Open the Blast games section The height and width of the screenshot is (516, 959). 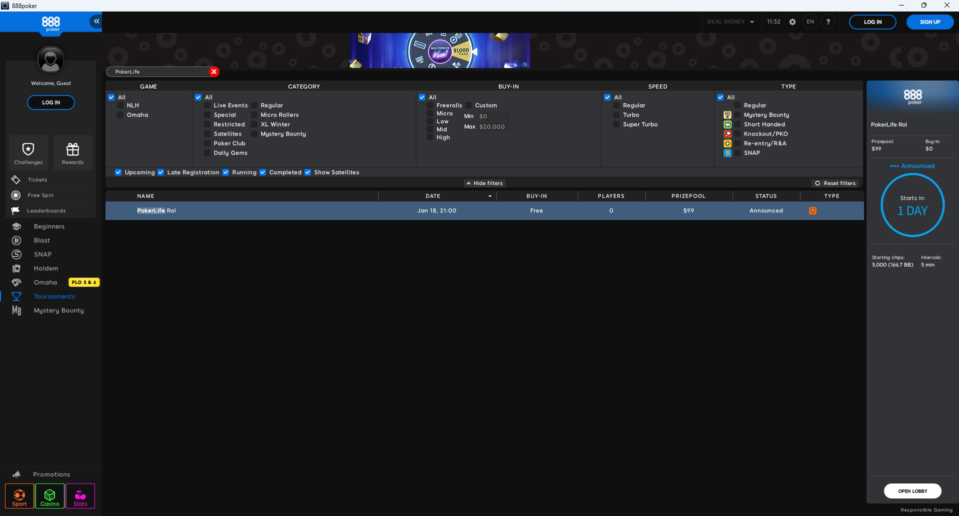click(x=40, y=240)
